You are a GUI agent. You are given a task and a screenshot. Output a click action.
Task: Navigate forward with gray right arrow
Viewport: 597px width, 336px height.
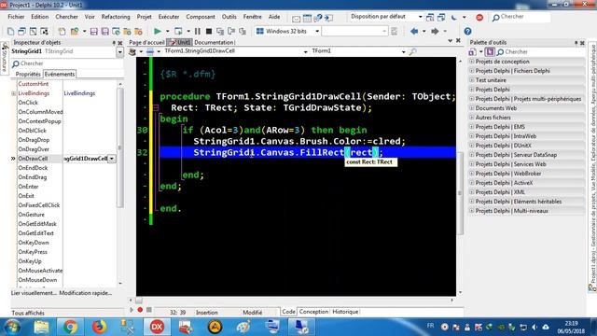[x=435, y=31]
